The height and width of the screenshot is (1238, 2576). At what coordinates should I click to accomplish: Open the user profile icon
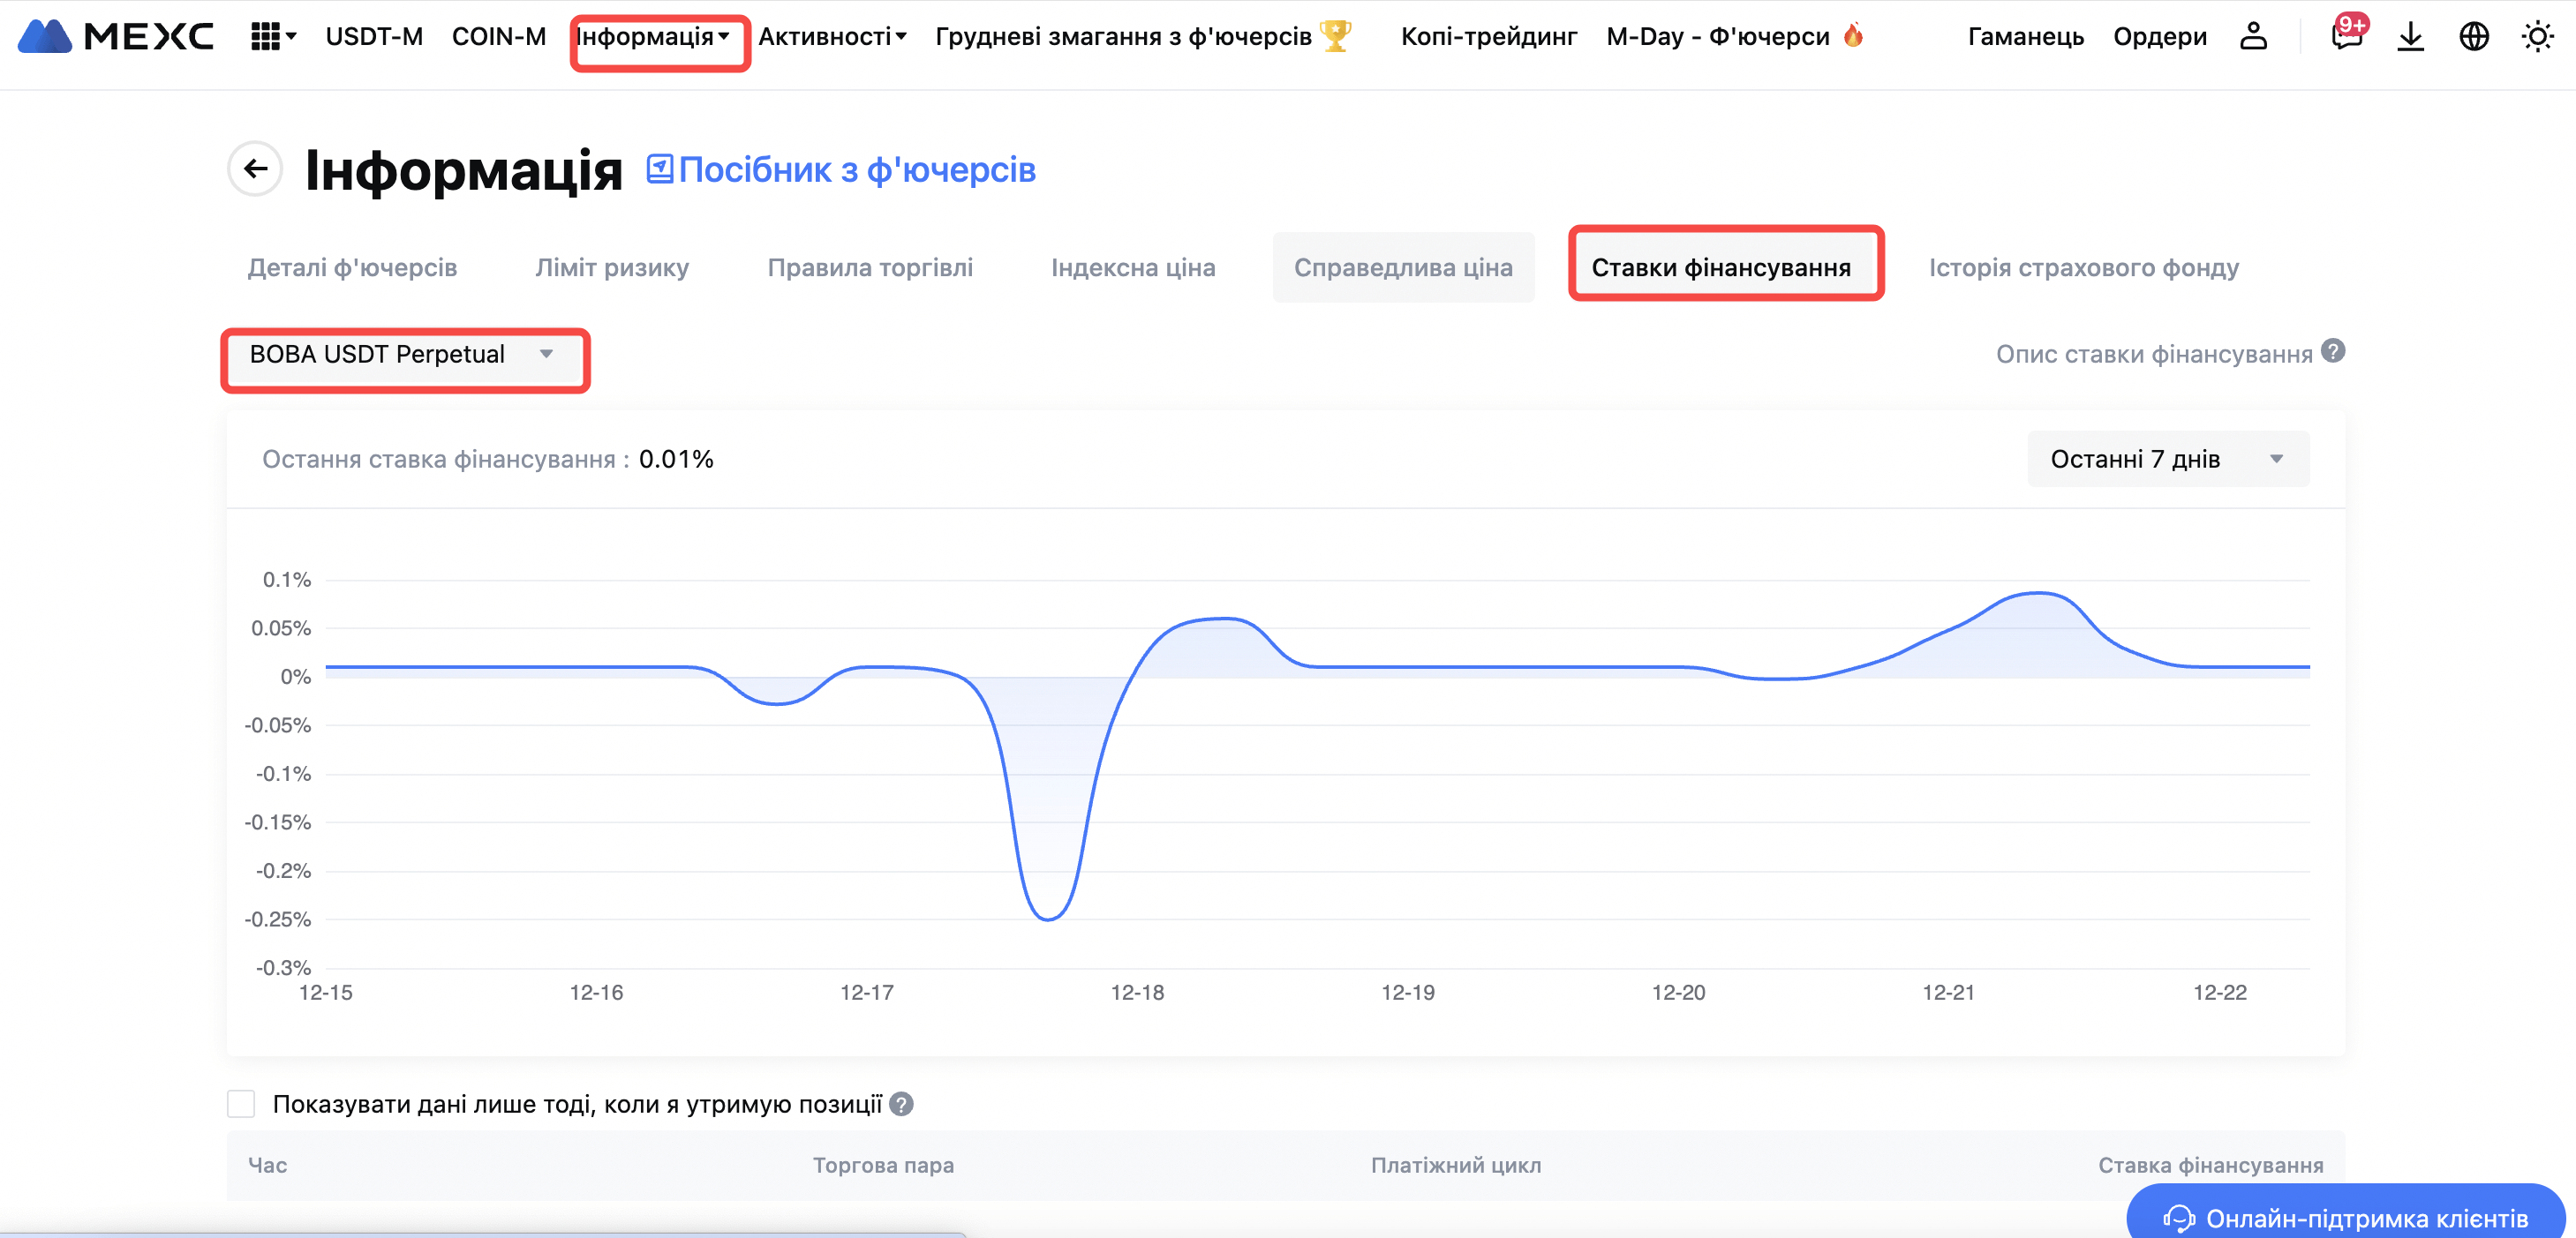coord(2252,37)
